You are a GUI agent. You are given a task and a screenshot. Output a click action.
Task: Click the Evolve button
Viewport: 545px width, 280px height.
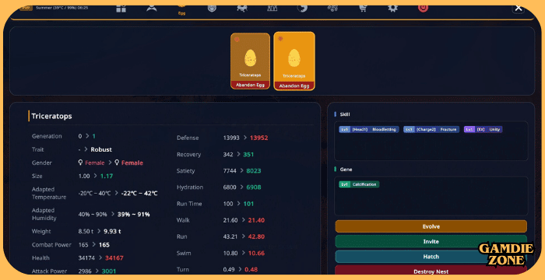(431, 226)
